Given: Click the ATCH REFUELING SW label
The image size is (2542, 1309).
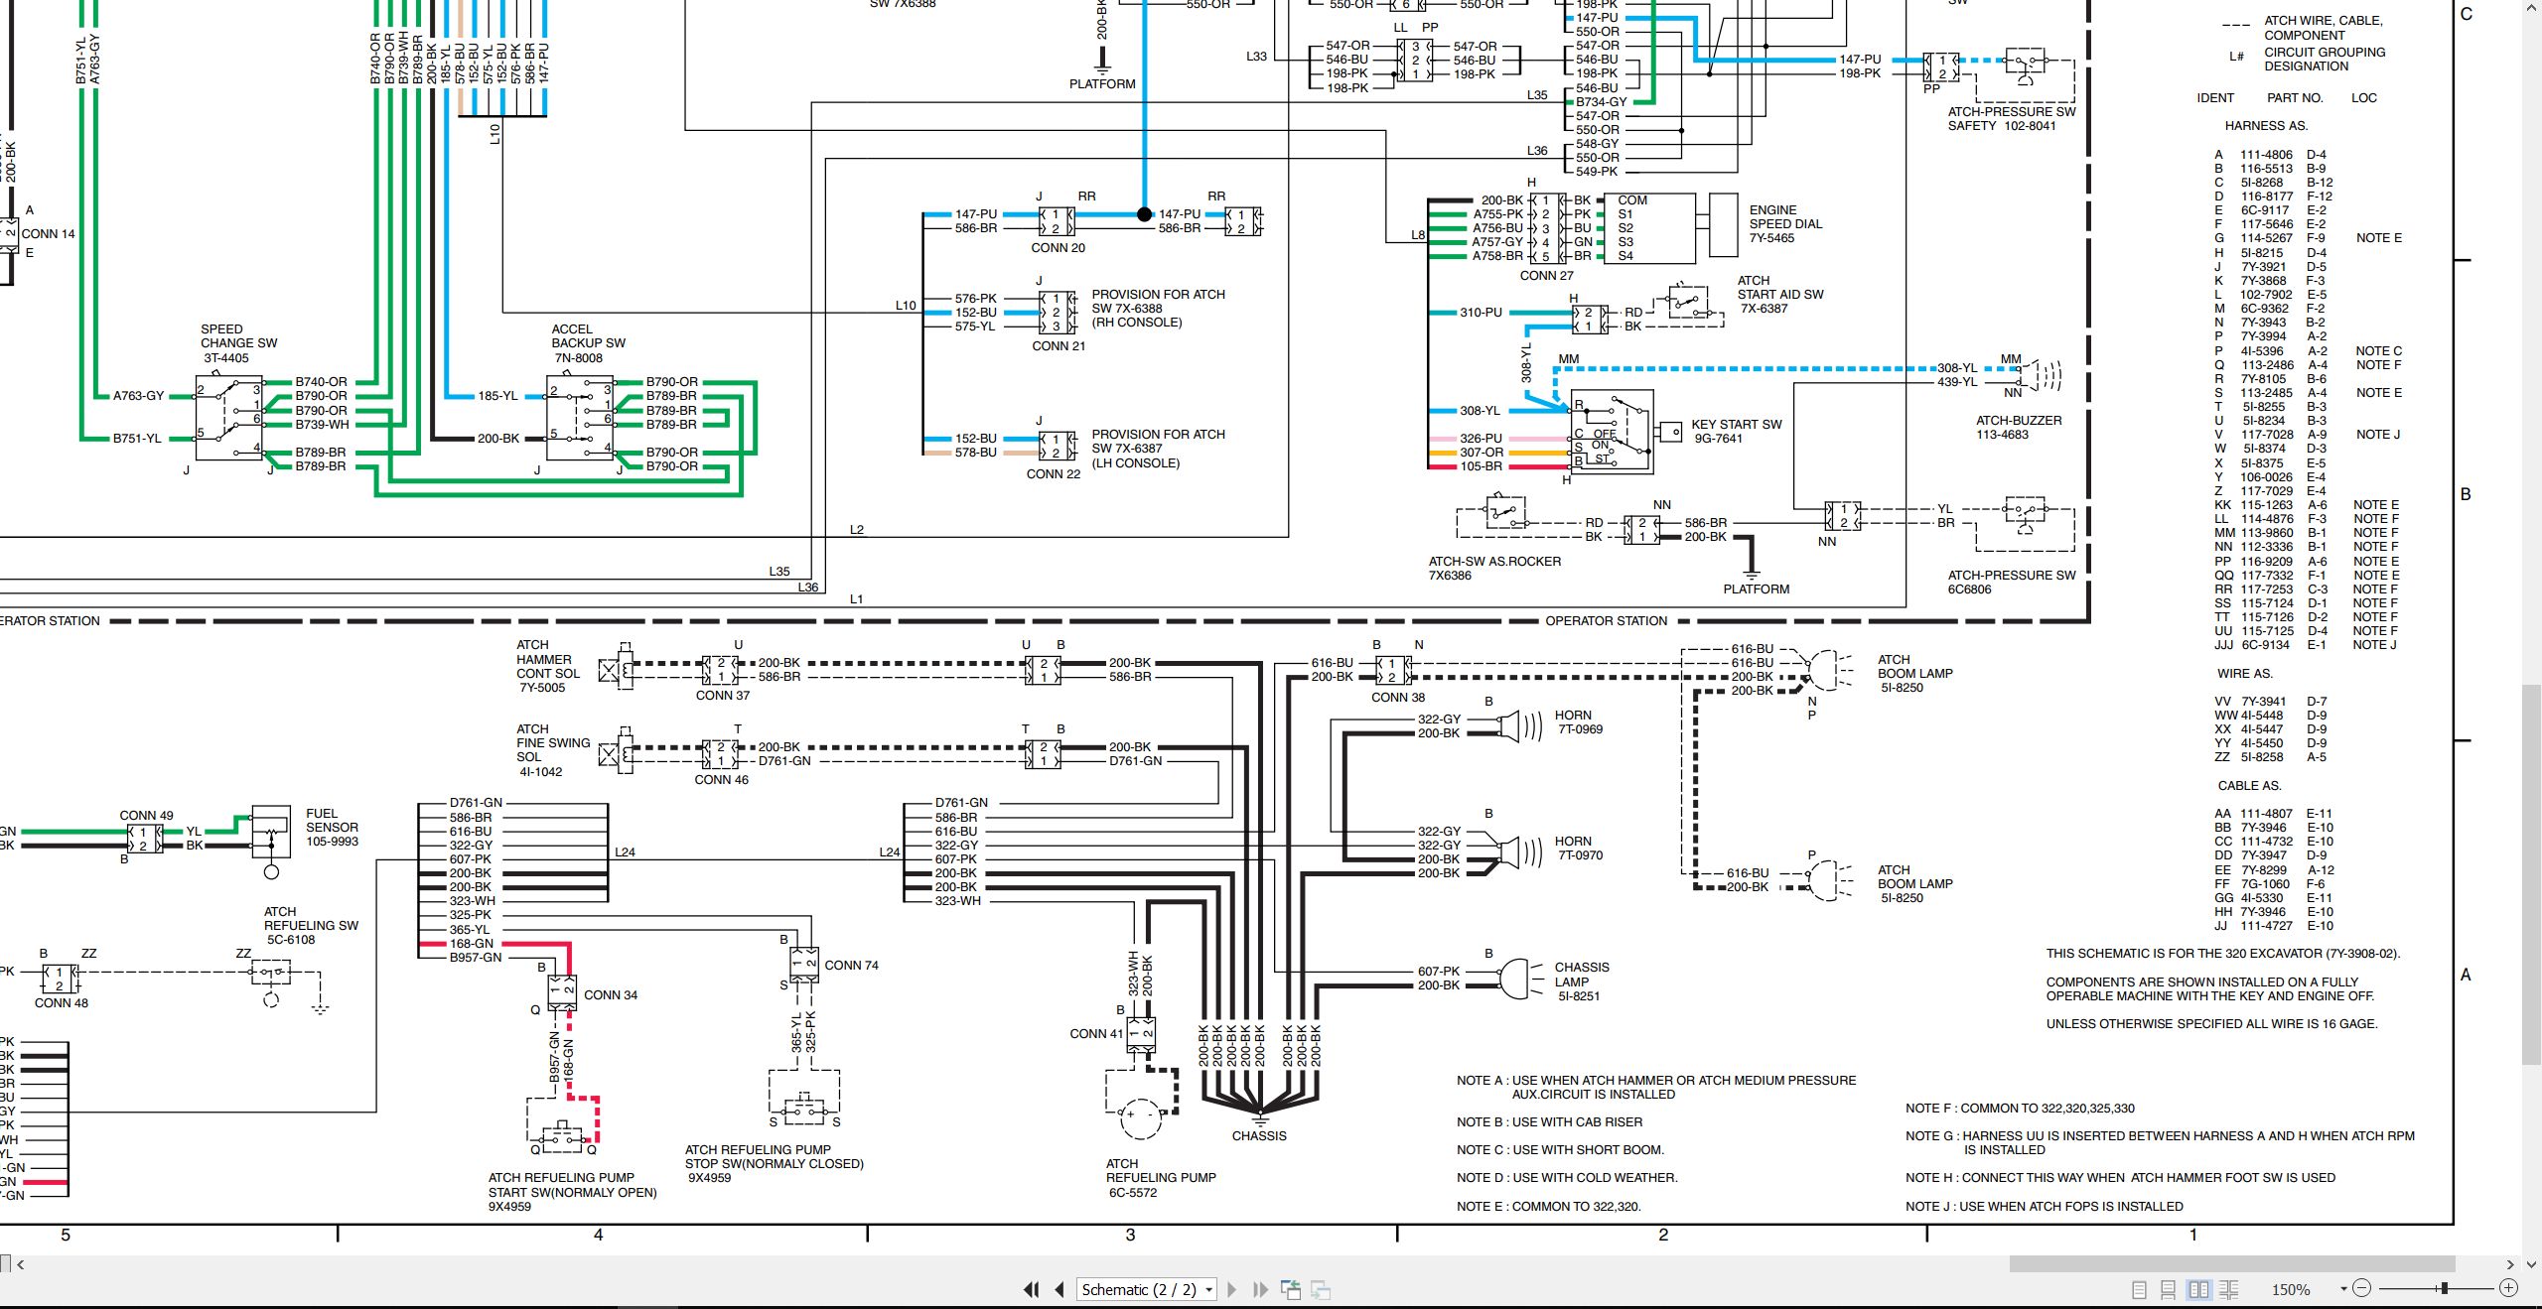Looking at the screenshot, I should tap(311, 926).
